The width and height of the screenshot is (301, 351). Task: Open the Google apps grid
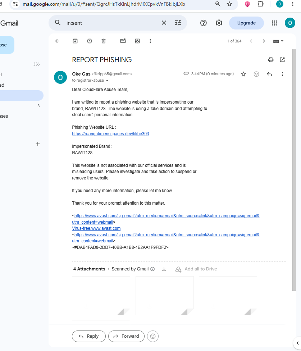[x=274, y=23]
